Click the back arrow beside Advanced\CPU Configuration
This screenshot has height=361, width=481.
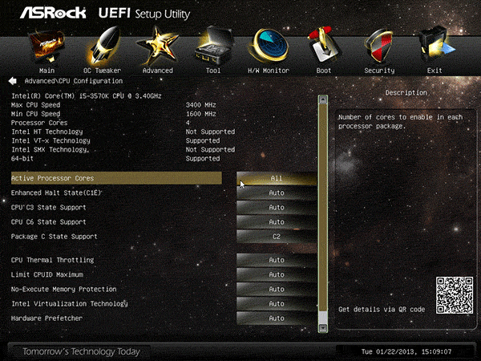pyautogui.click(x=13, y=81)
